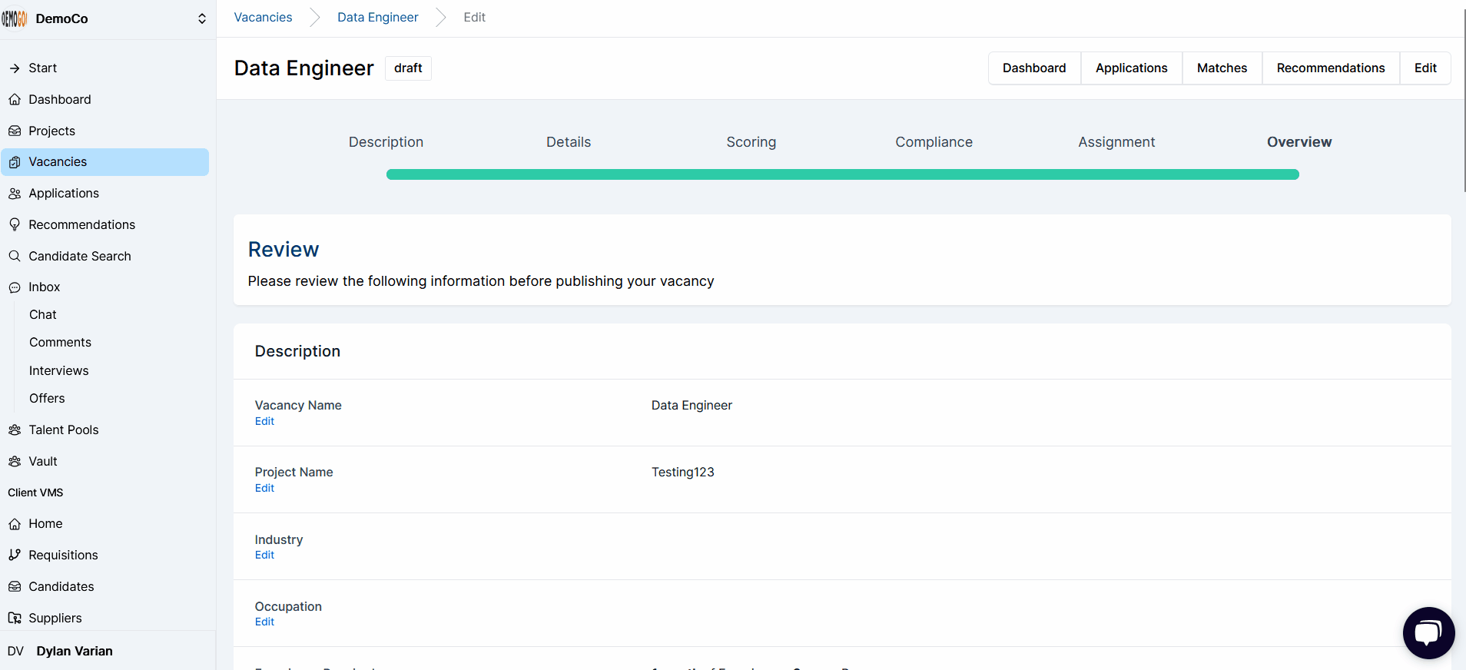Edit the Vacancy Name field
Image resolution: width=1466 pixels, height=670 pixels.
264,422
